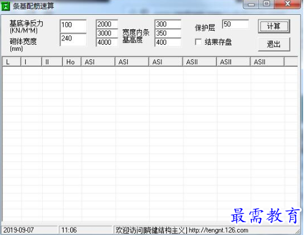Click the II column header
This screenshot has height=235, width=305.
point(52,62)
